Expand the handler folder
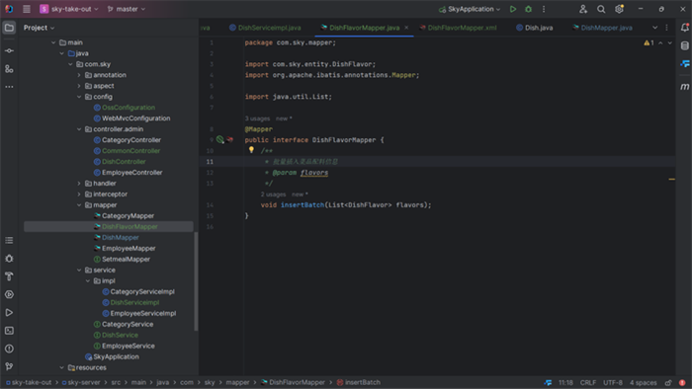Screen dimensions: 692x389 [x=79, y=184]
